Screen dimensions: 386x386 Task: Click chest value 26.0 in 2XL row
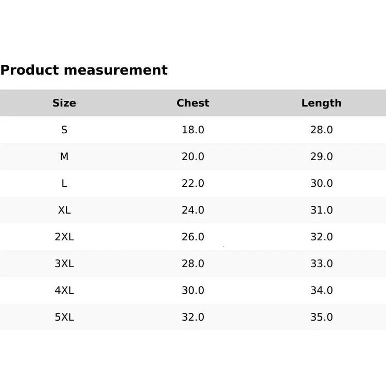click(193, 237)
